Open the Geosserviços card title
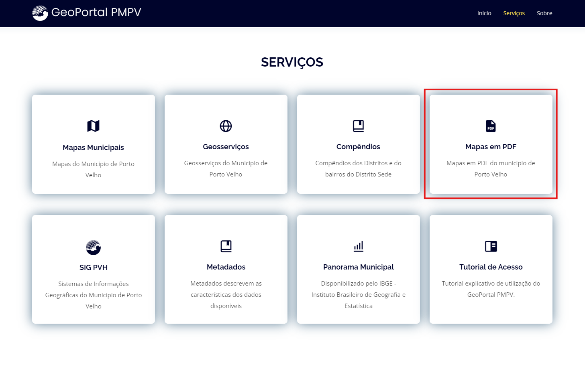Viewport: 585px width, 369px height. click(226, 147)
